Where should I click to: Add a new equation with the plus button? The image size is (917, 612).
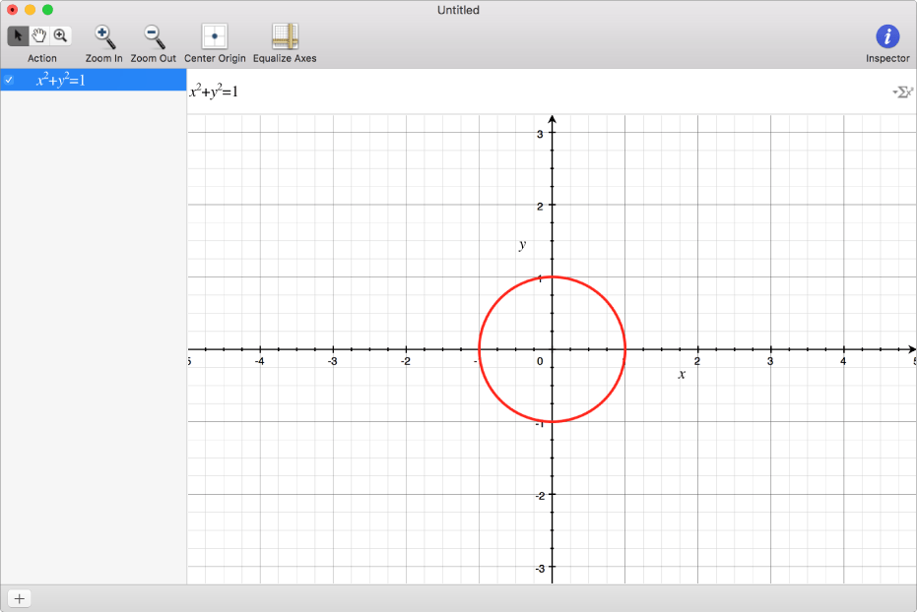pos(20,598)
